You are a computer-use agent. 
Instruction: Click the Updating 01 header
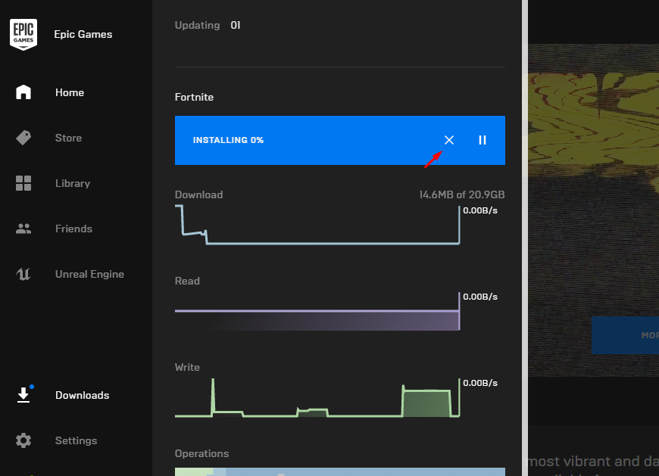click(207, 25)
